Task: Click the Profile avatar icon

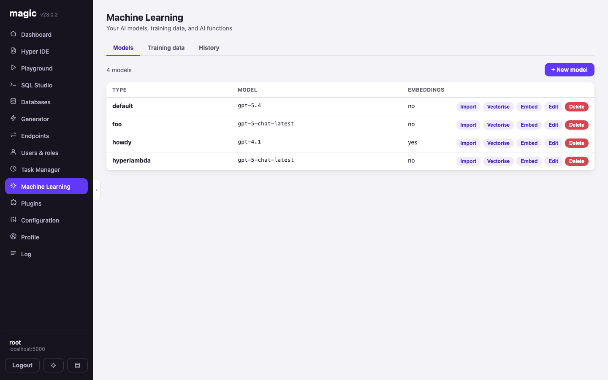Action: pyautogui.click(x=13, y=236)
